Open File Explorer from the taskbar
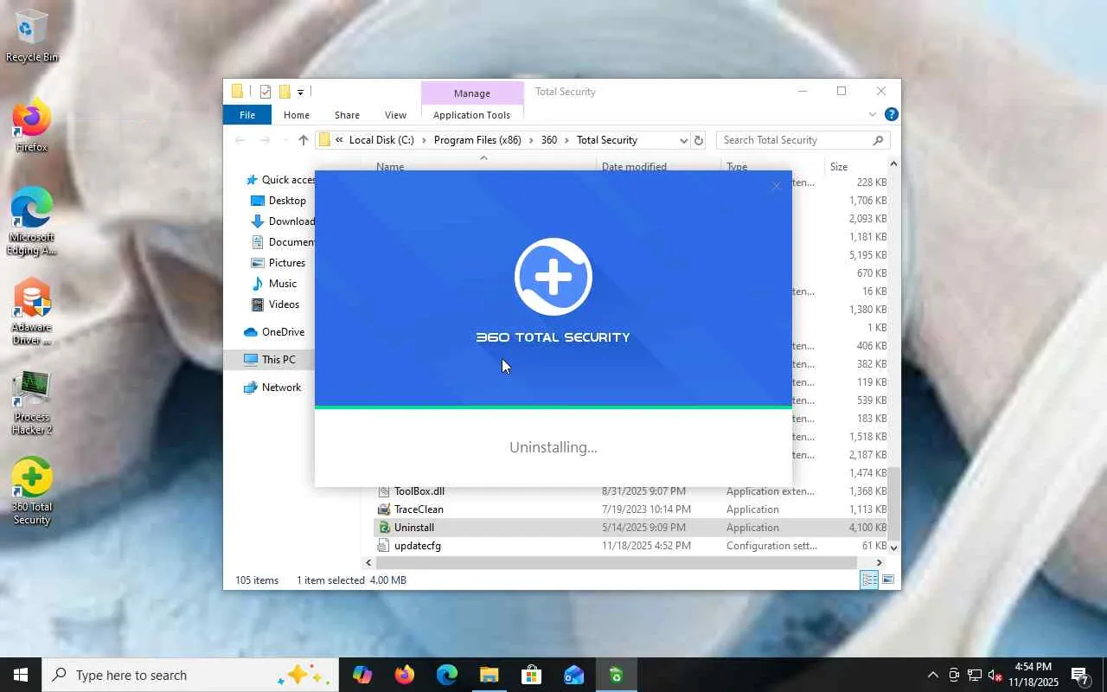 pos(490,675)
